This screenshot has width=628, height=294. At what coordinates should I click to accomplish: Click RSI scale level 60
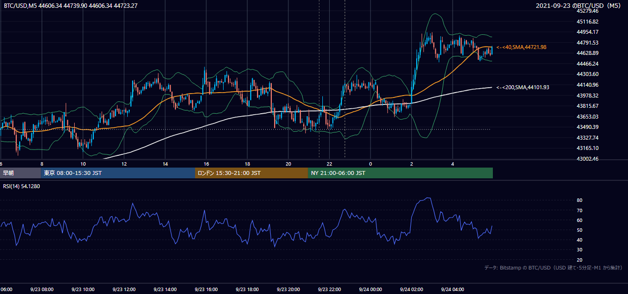pyautogui.click(x=579, y=220)
